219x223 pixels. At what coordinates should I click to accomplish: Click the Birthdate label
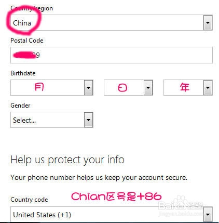pos(23,73)
